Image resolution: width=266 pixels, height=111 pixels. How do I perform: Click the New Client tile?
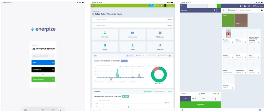[160, 47]
